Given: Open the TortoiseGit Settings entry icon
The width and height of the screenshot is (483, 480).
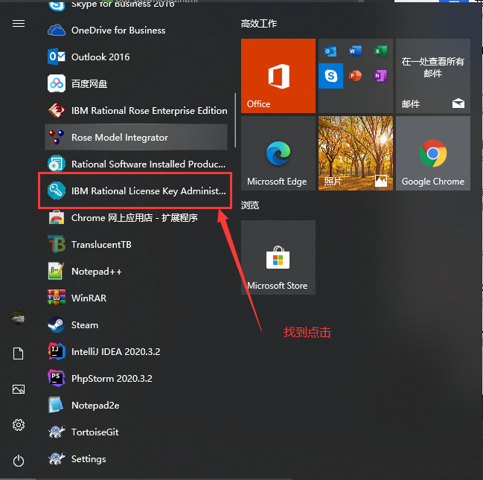Looking at the screenshot, I should tap(57, 458).
